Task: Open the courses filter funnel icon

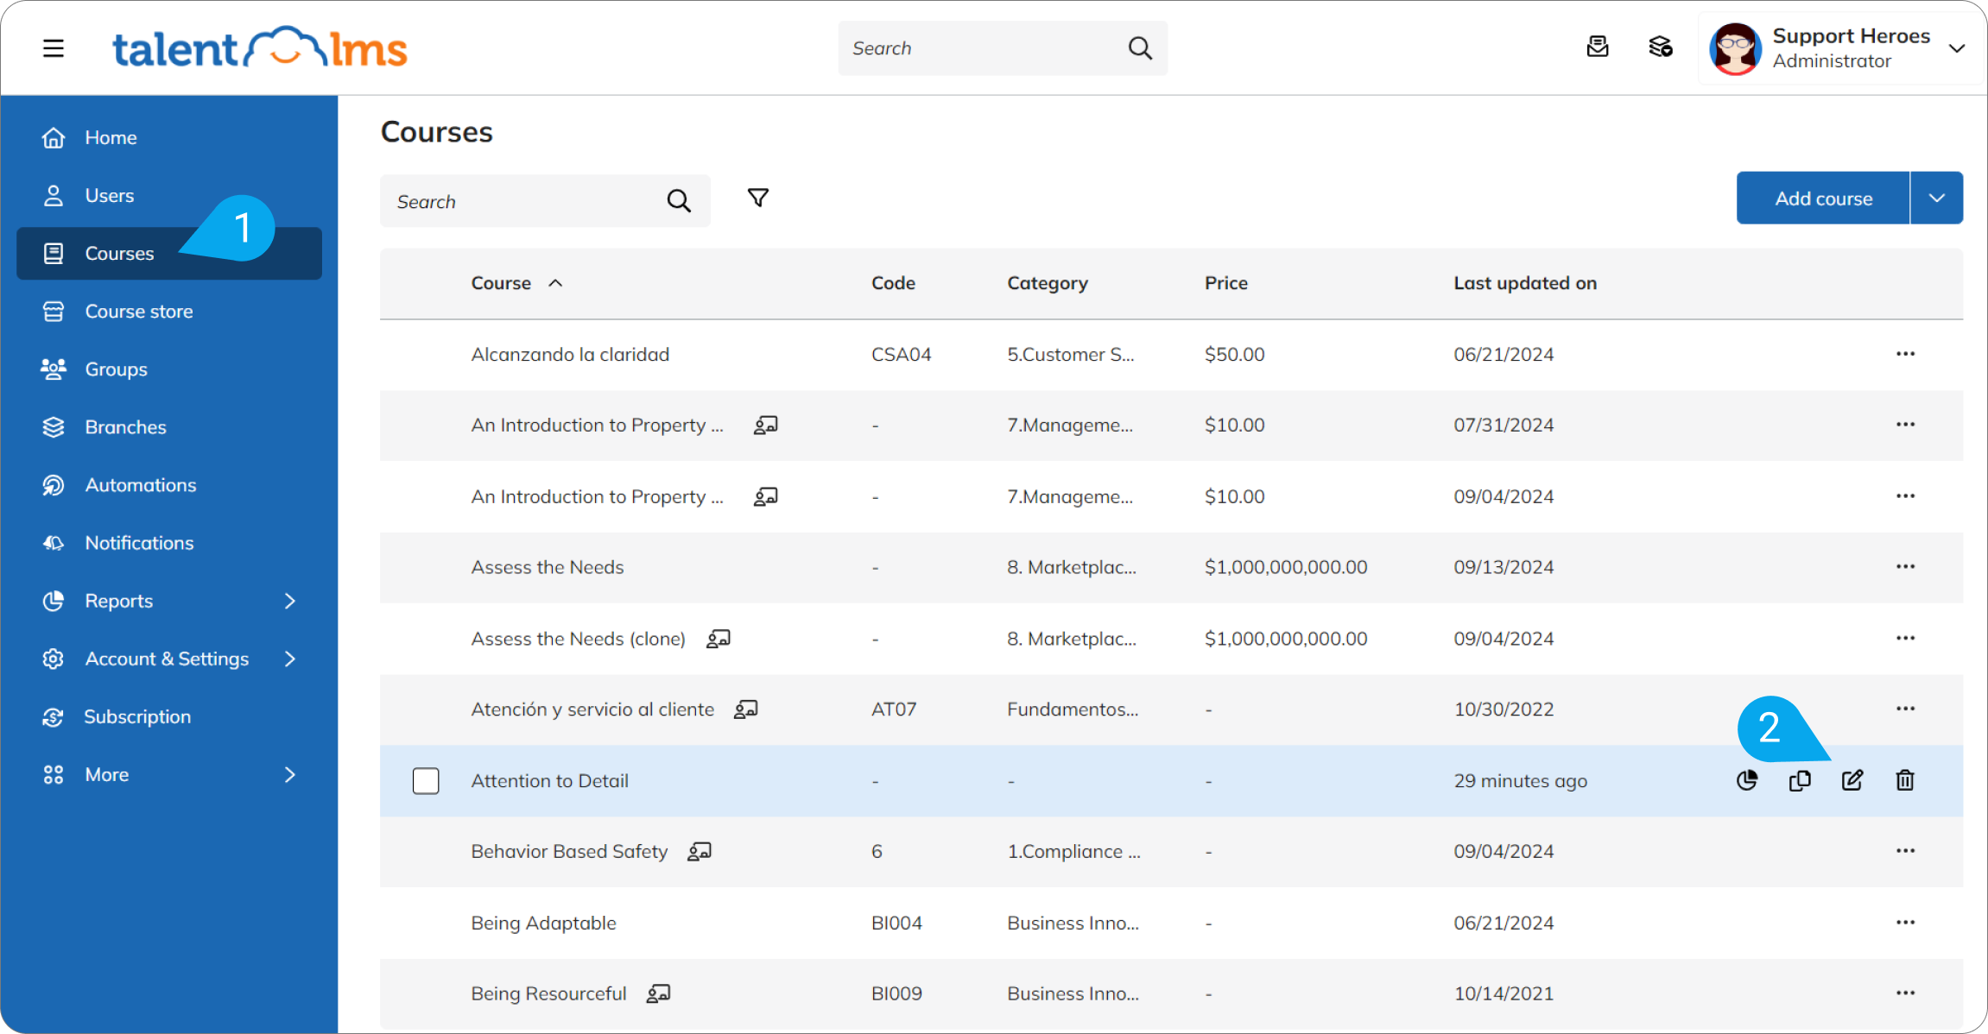Action: tap(757, 199)
